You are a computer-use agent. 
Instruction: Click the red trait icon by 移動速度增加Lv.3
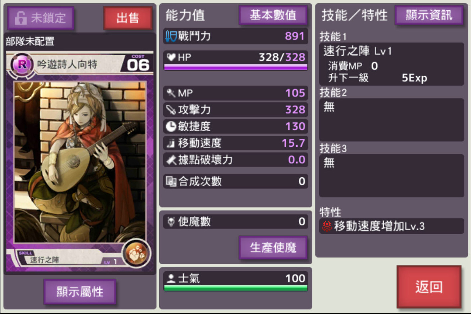tap(327, 227)
